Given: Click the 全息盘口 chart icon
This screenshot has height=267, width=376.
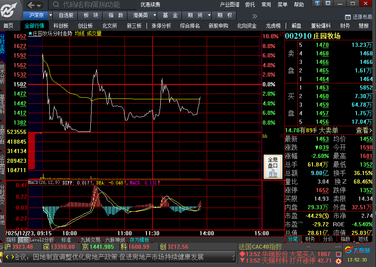Looking at the screenshot, I should [x=273, y=167].
